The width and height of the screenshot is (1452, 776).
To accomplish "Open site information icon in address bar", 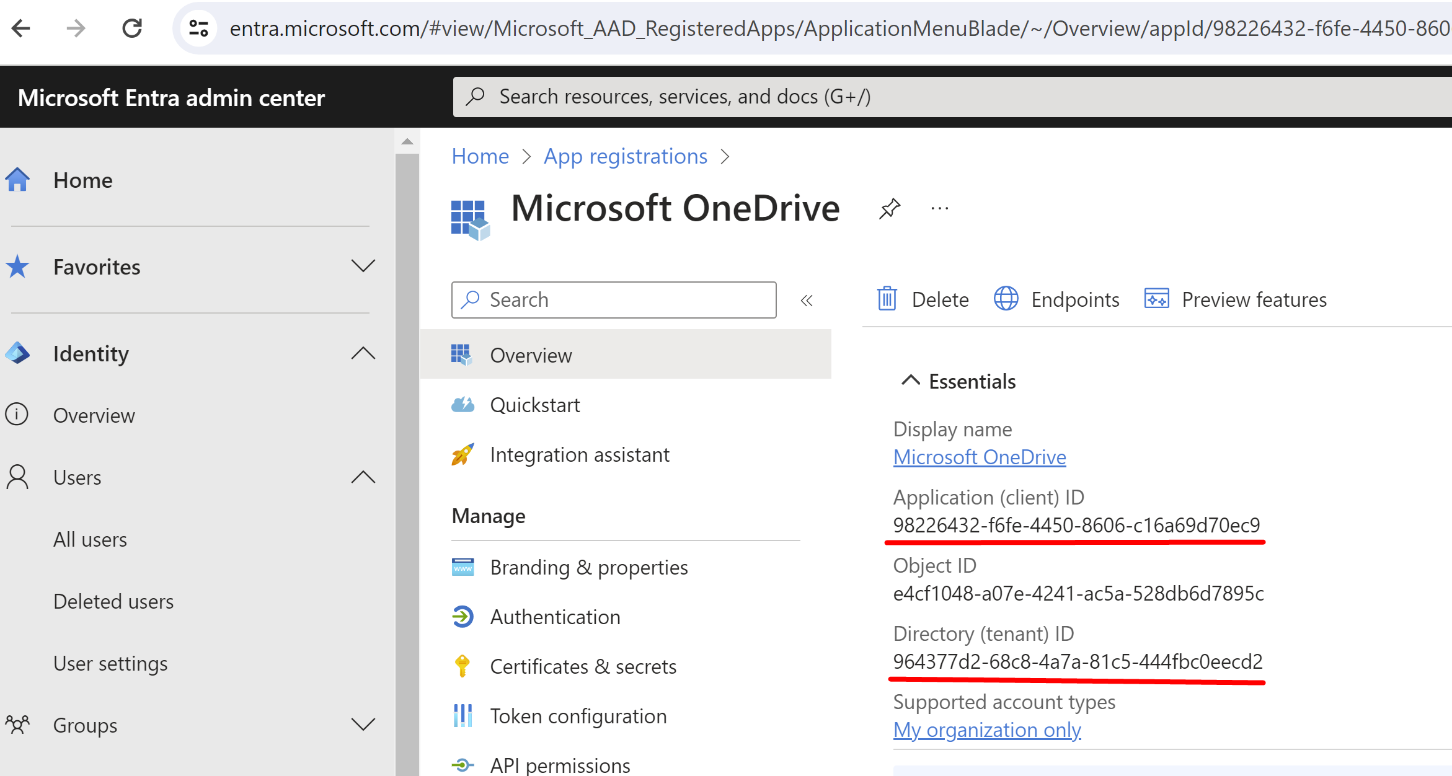I will tap(198, 29).
